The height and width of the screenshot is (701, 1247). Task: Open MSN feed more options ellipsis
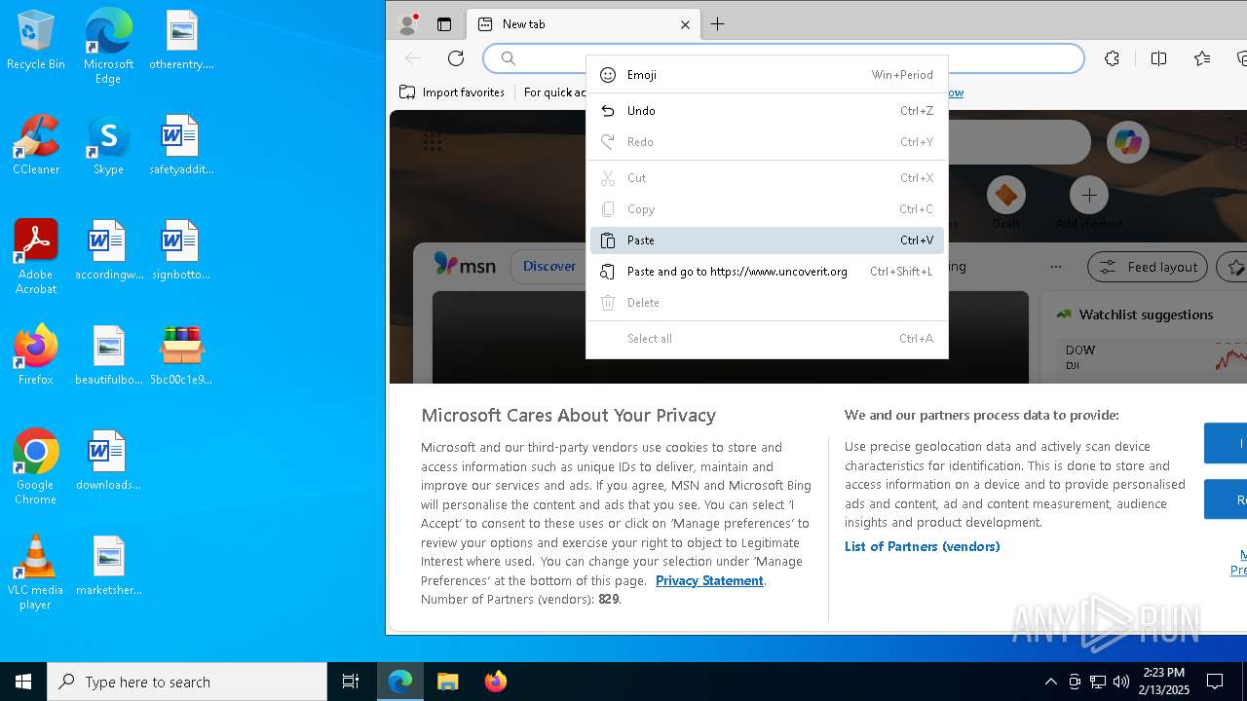coord(1055,267)
